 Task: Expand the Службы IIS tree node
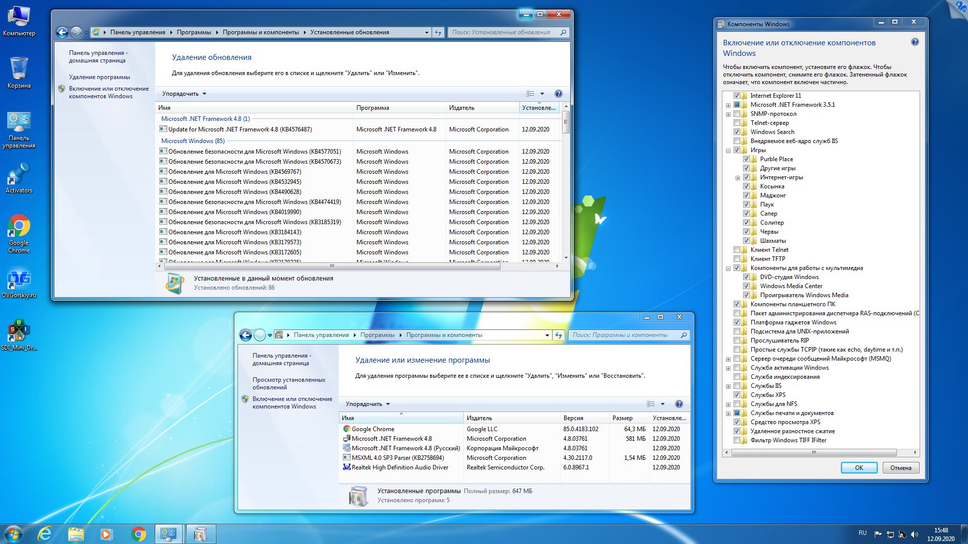click(x=728, y=386)
